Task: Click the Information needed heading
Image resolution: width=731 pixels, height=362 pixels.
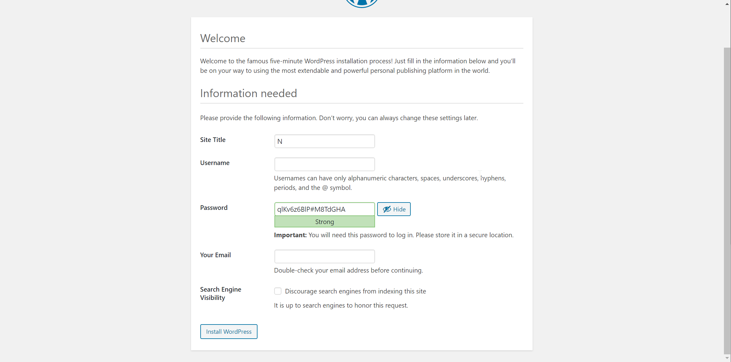Action: [x=248, y=93]
